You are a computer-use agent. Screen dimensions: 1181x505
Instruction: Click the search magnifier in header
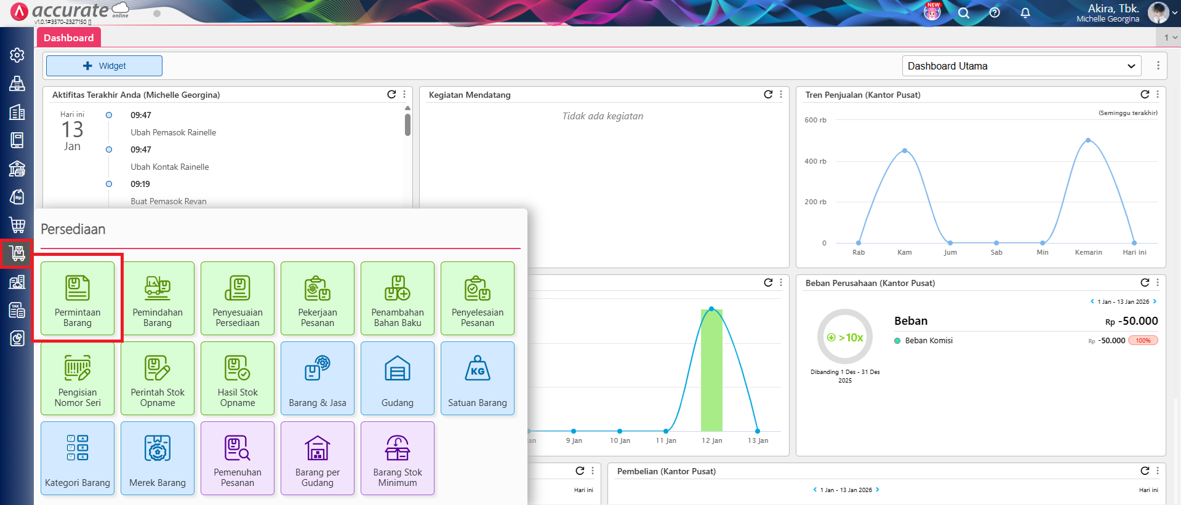(x=964, y=13)
